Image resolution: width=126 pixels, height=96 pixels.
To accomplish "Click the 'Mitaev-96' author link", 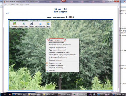I will (60, 9).
